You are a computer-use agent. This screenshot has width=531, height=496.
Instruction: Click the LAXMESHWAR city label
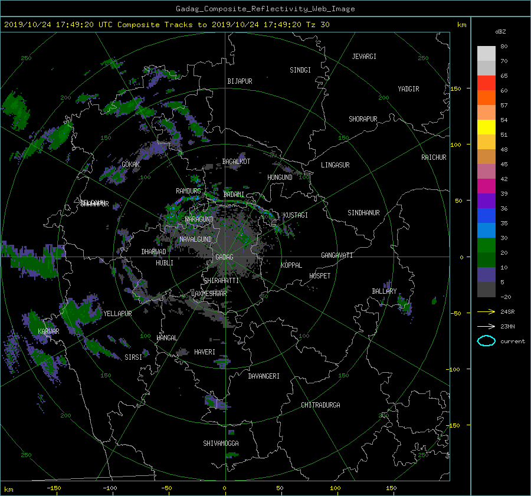coord(209,294)
